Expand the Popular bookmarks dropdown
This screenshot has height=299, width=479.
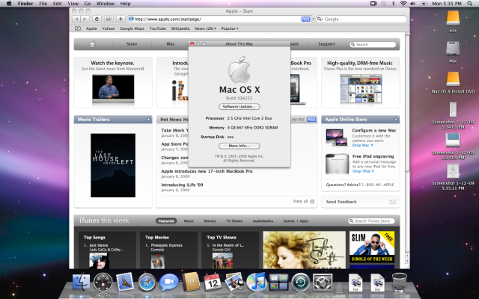(230, 28)
